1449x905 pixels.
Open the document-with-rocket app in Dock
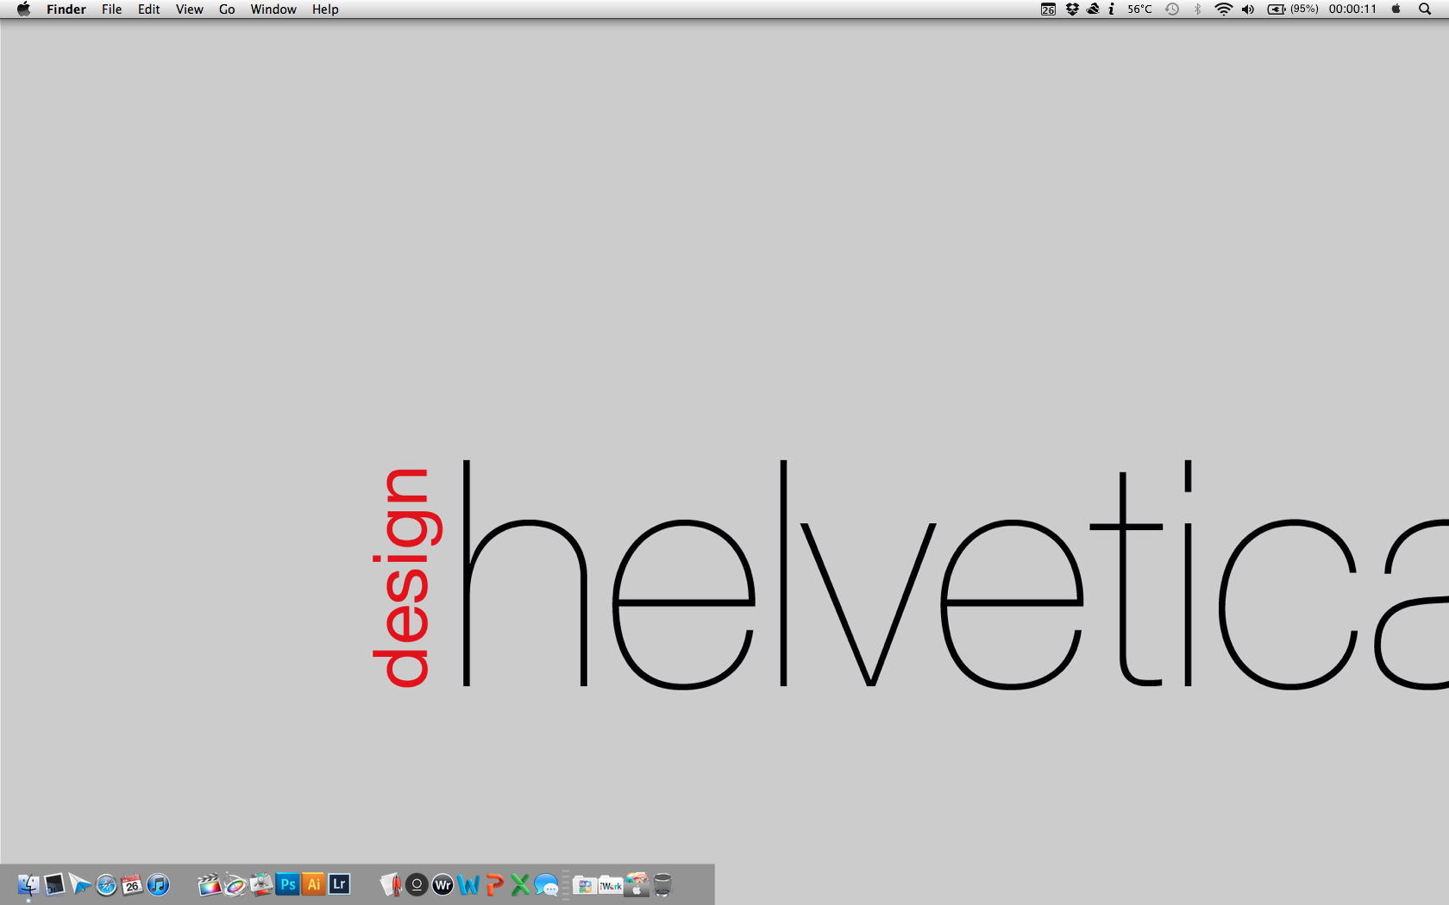click(391, 885)
